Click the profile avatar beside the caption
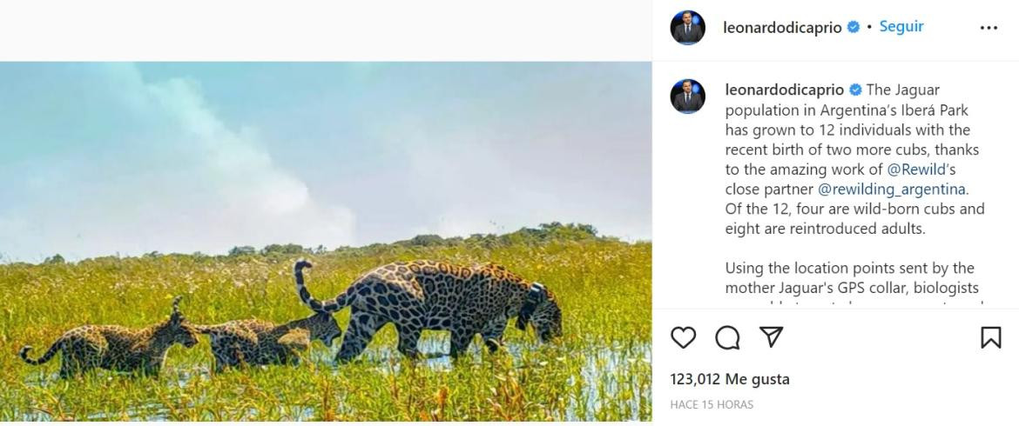 point(687,96)
